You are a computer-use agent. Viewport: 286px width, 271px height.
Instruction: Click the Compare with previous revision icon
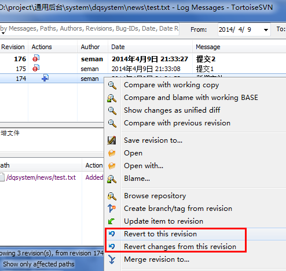point(112,123)
